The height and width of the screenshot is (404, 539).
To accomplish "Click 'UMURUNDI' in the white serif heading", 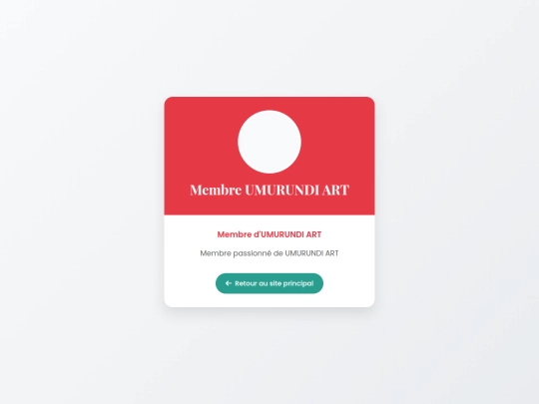I will click(281, 190).
